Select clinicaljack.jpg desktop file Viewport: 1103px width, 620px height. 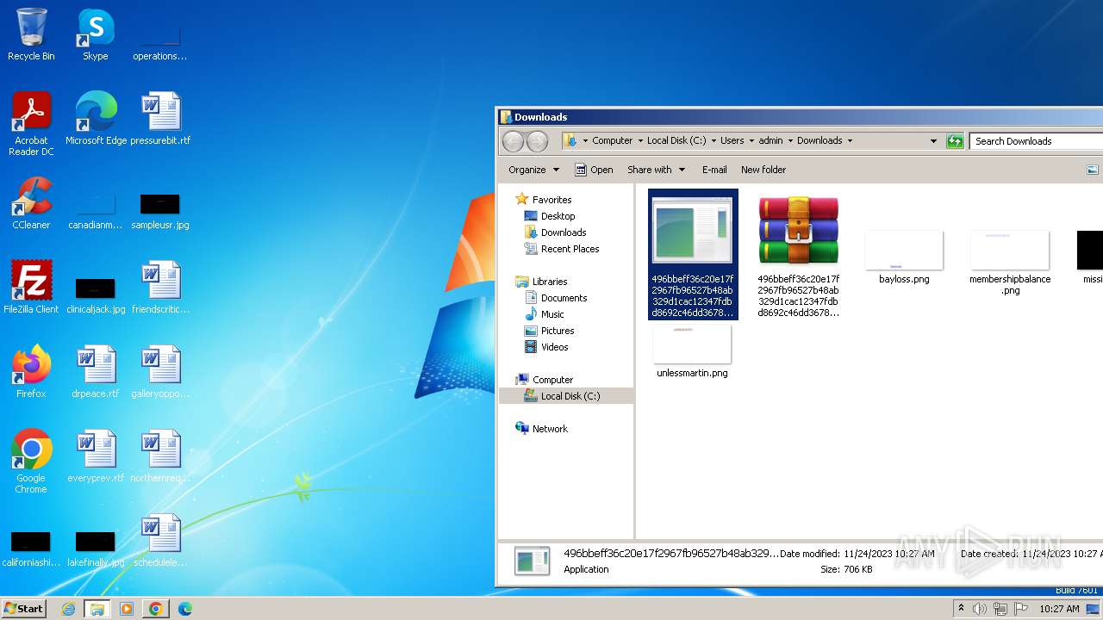96,295
